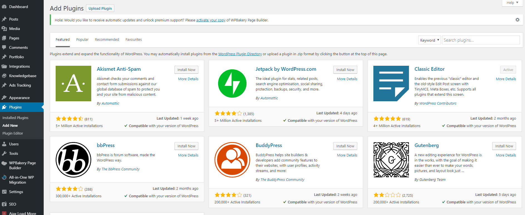View More Details for bbPress
Image resolution: width=525 pixels, height=215 pixels.
[x=188, y=155]
